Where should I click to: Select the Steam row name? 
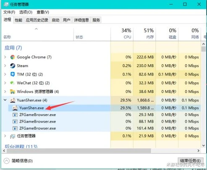pyautogui.click(x=22, y=65)
